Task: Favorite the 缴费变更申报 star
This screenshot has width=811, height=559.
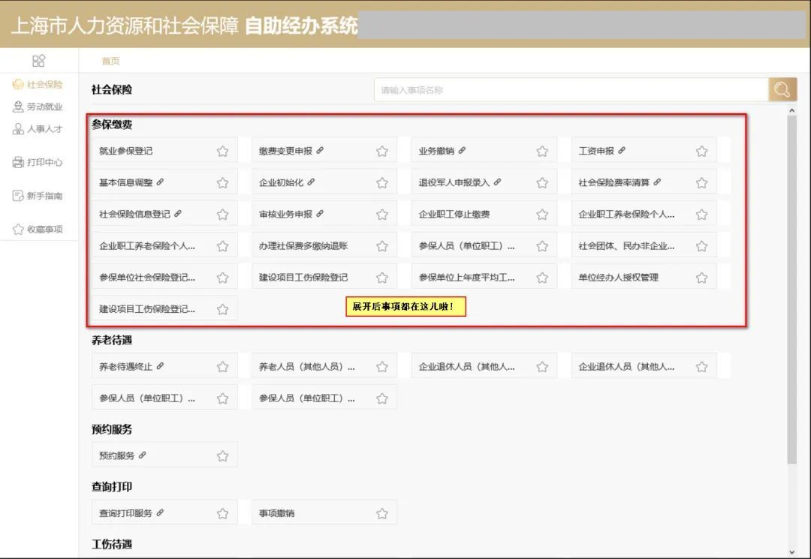Action: click(x=382, y=152)
